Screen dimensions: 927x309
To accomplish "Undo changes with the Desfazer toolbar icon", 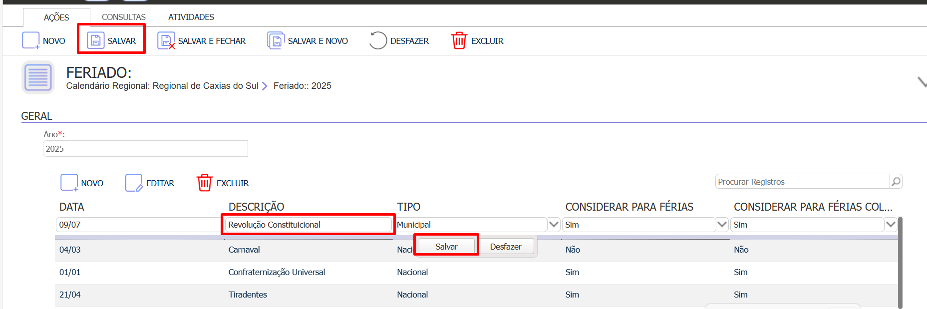I will tap(378, 40).
